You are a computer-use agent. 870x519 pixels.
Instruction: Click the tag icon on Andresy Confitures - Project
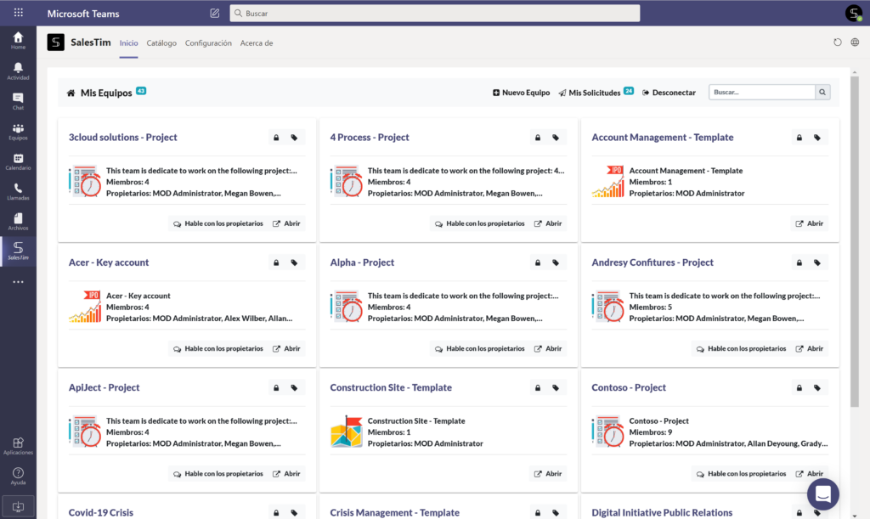(x=817, y=262)
